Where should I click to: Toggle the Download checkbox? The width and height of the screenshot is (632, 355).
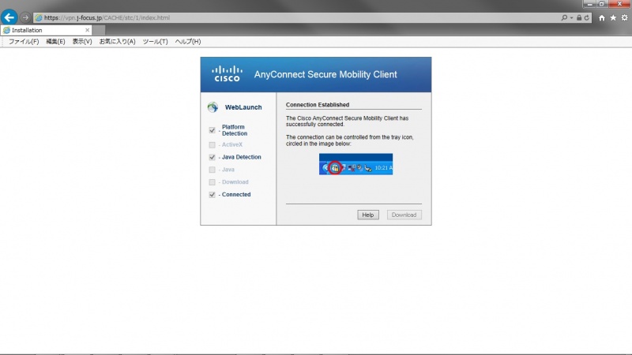(x=212, y=182)
